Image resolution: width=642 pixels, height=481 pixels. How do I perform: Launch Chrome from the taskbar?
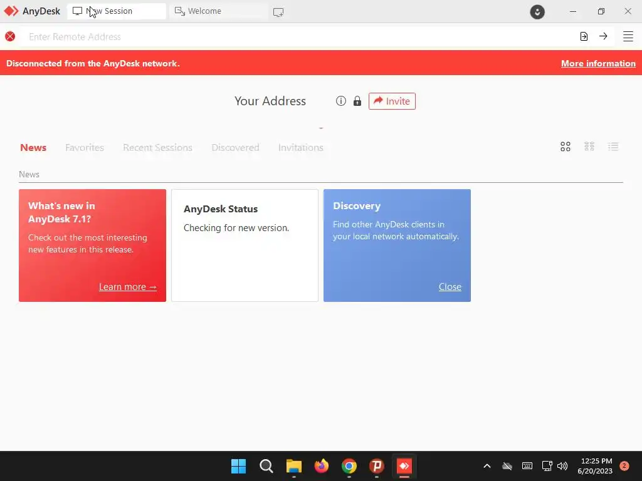pyautogui.click(x=349, y=466)
